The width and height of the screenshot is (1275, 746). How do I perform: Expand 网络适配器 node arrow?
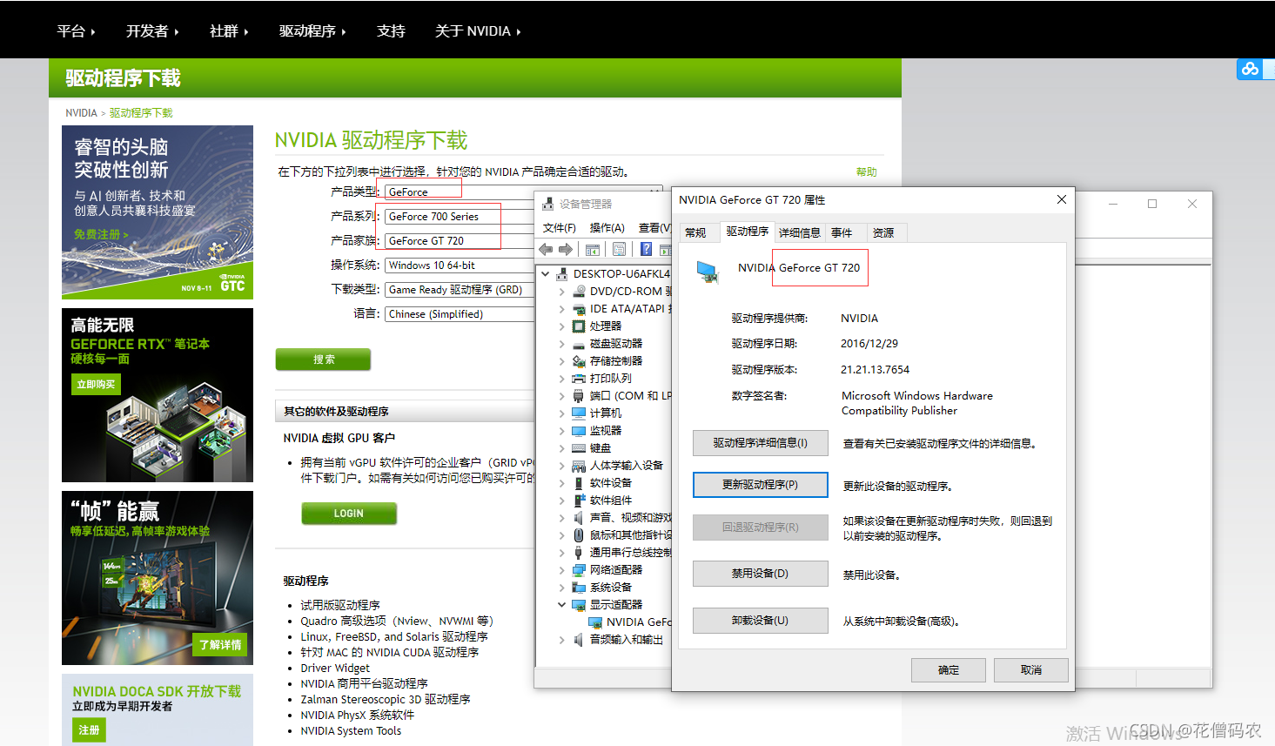pos(561,569)
